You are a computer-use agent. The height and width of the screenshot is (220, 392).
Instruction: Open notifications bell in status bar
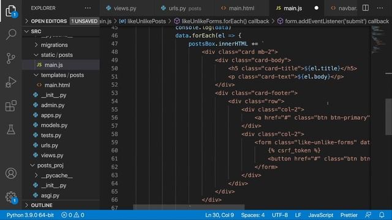click(x=382, y=215)
